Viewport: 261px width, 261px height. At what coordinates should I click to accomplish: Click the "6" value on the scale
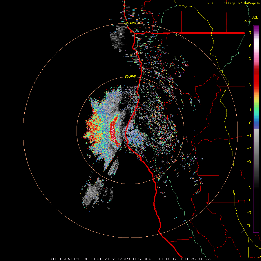(250, 46)
